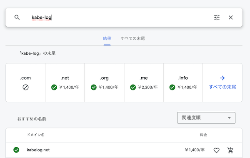
Task: Click the green check icon under .me
Action: tap(133, 87)
